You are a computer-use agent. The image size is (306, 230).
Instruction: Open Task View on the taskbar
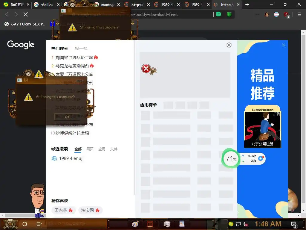pos(39,224)
